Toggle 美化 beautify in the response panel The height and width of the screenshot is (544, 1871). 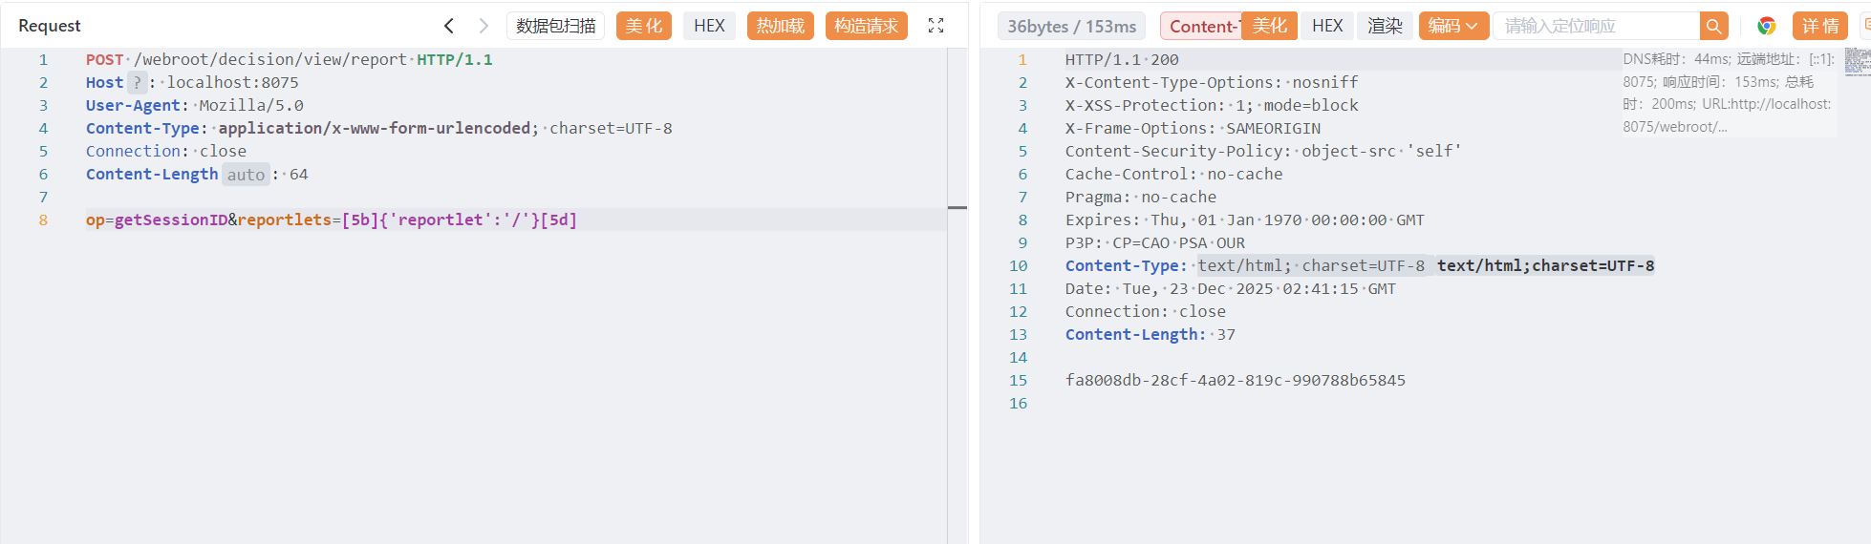tap(1269, 26)
